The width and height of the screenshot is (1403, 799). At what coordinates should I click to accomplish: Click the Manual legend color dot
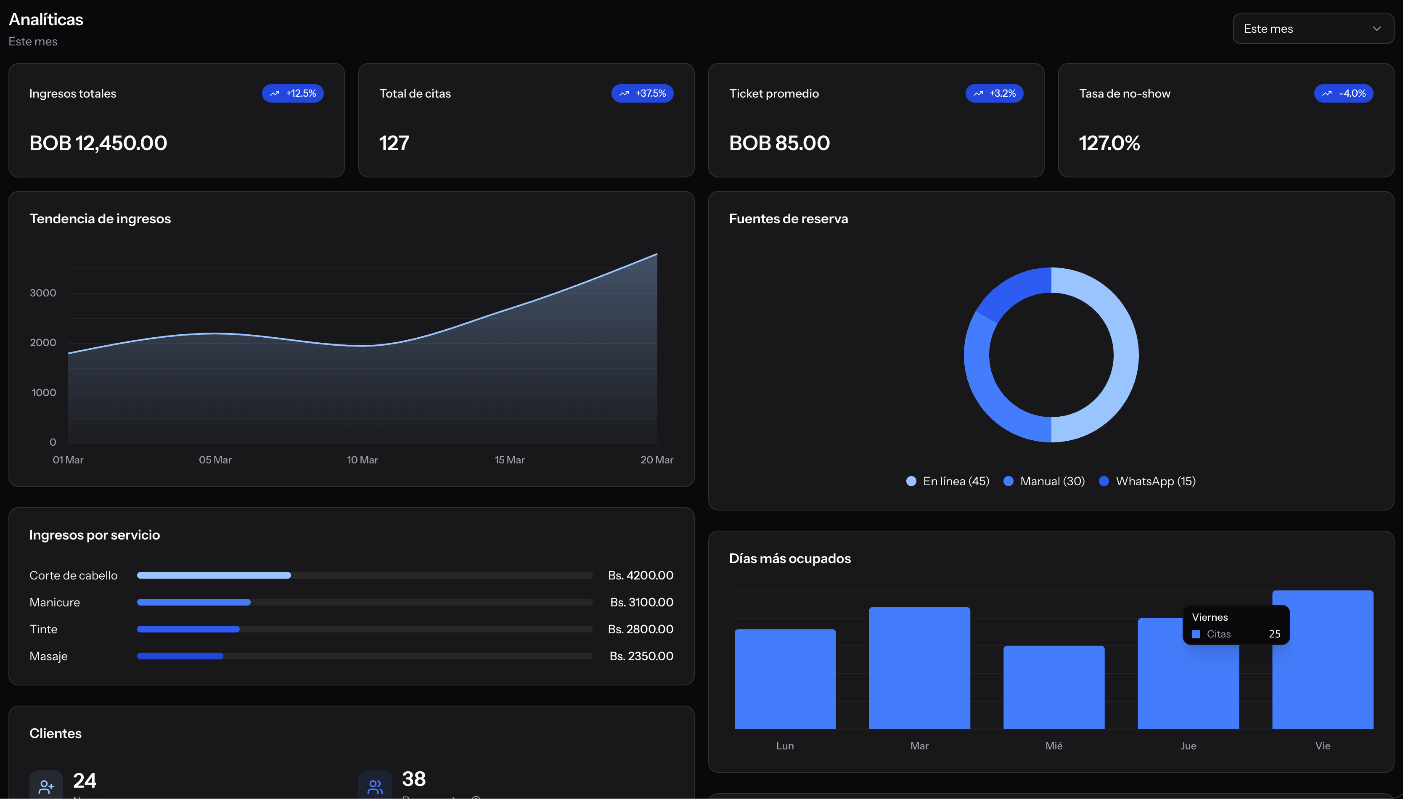point(1009,481)
